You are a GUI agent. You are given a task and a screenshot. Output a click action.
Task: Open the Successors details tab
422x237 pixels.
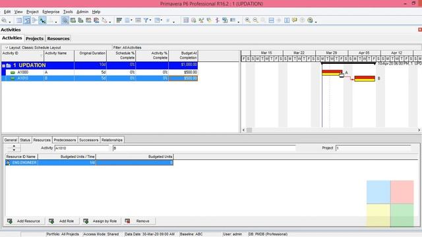tap(88, 140)
